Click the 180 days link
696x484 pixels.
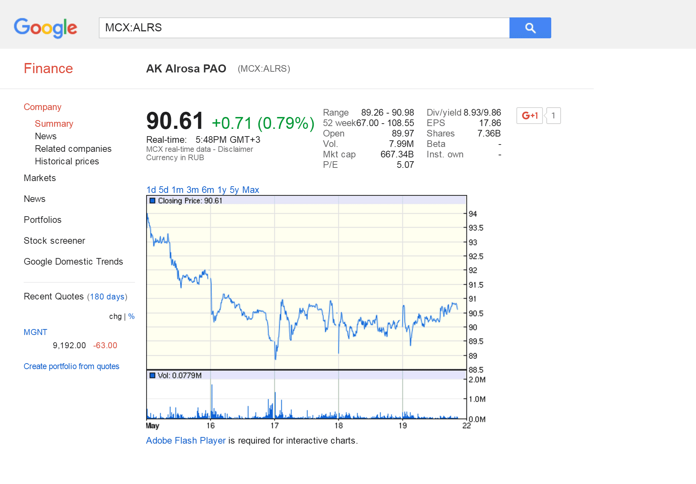point(107,297)
